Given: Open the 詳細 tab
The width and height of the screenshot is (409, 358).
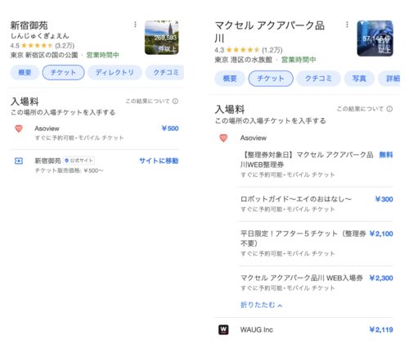Looking at the screenshot, I should click(x=390, y=79).
